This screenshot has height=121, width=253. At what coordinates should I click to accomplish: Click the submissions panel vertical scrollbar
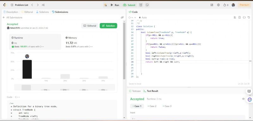(x=124, y=51)
